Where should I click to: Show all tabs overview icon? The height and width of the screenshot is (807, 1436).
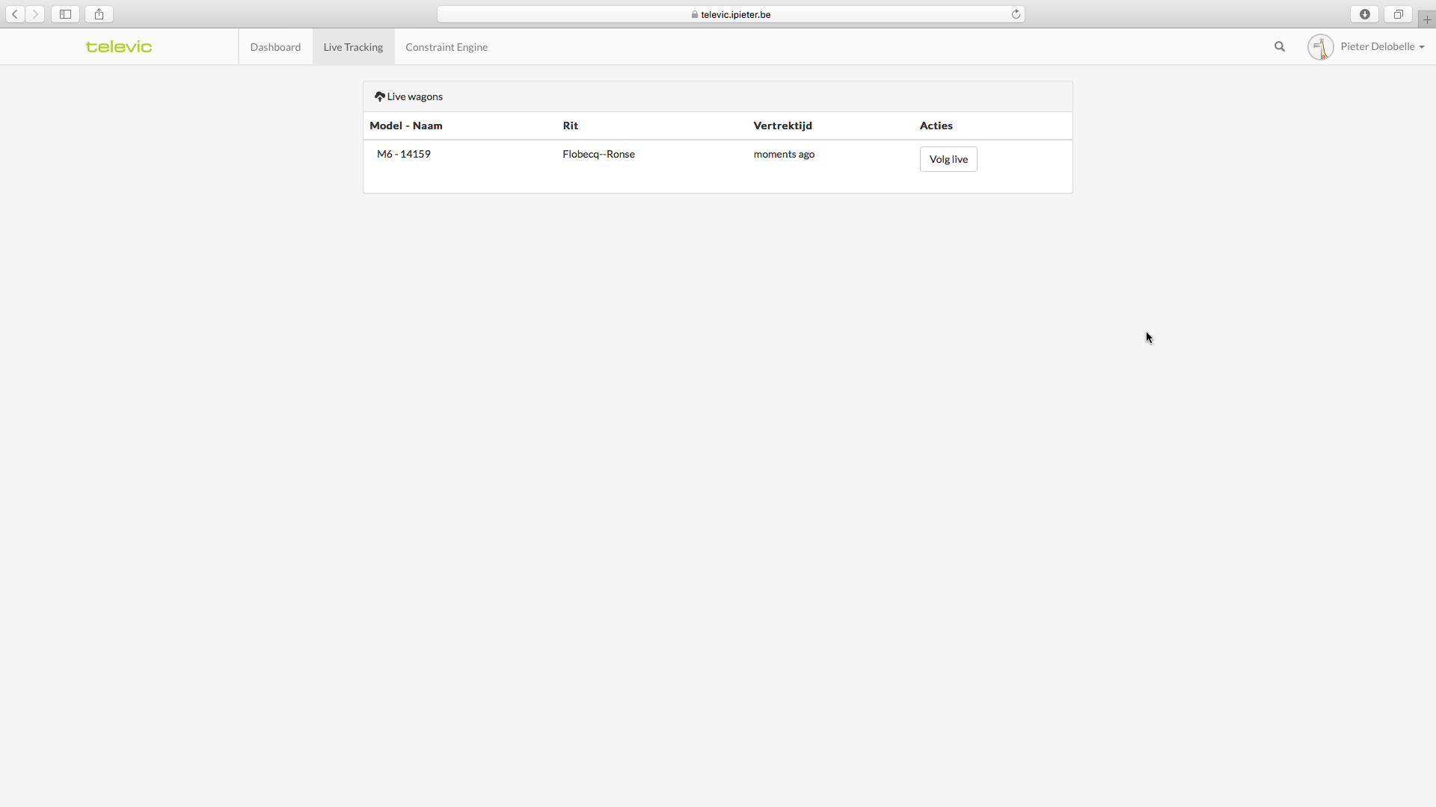pos(1398,14)
